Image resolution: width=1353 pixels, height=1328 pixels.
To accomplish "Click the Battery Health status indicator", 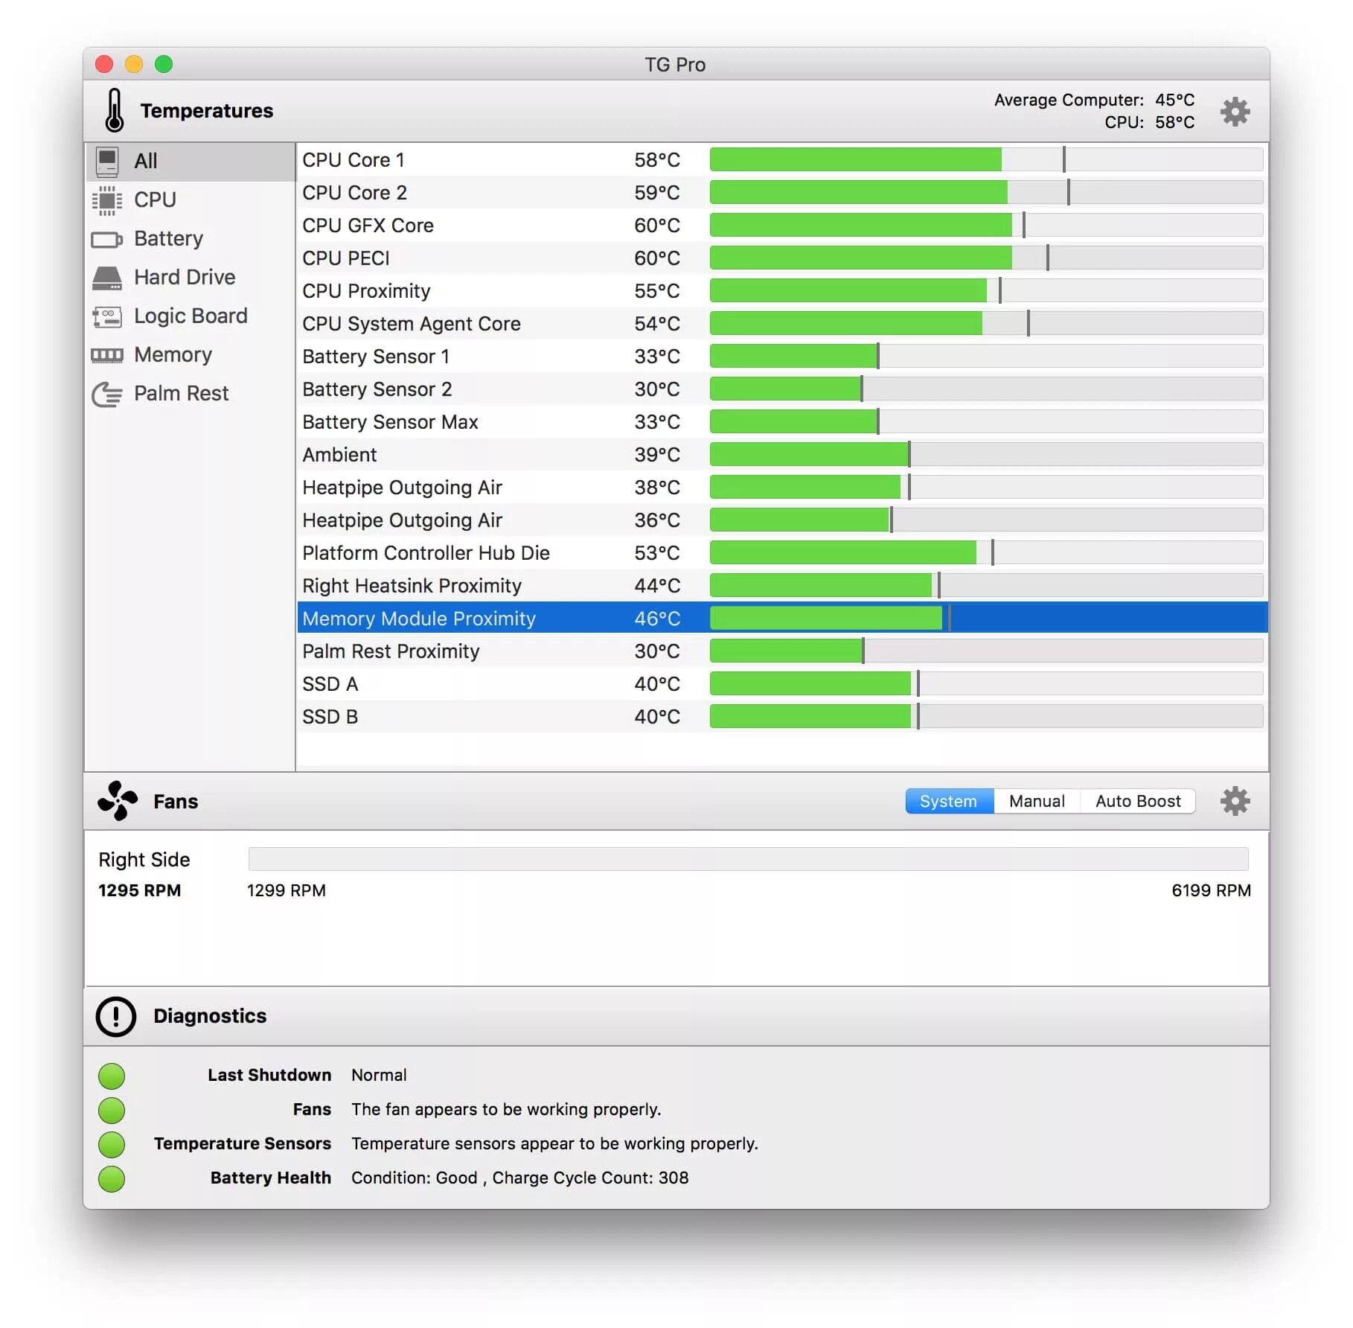I will (112, 1178).
